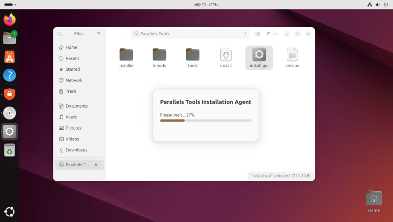Click the 'install-gui selected' status text
The image size is (393, 222).
pyautogui.click(x=280, y=176)
